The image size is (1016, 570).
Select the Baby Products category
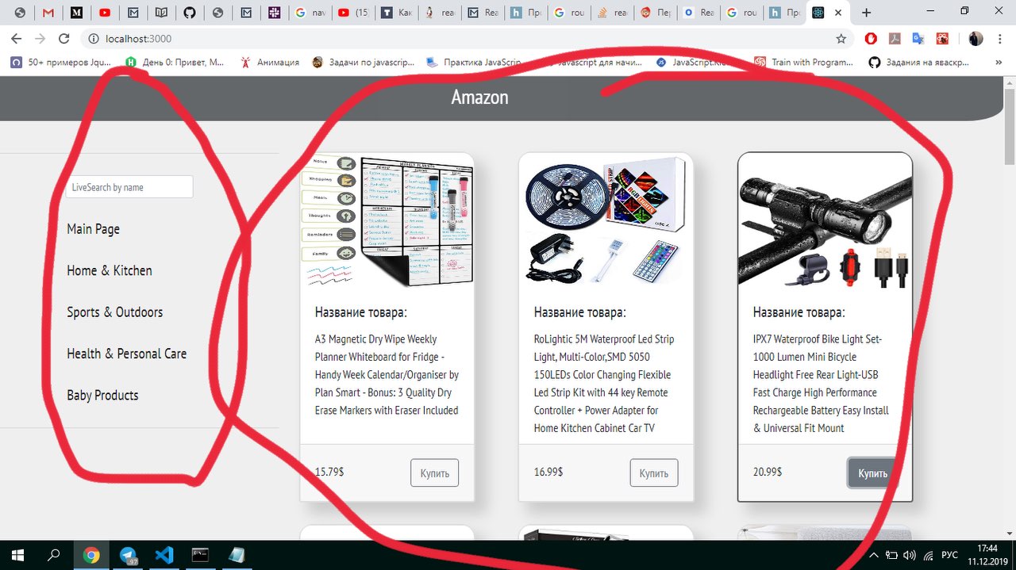pos(102,396)
